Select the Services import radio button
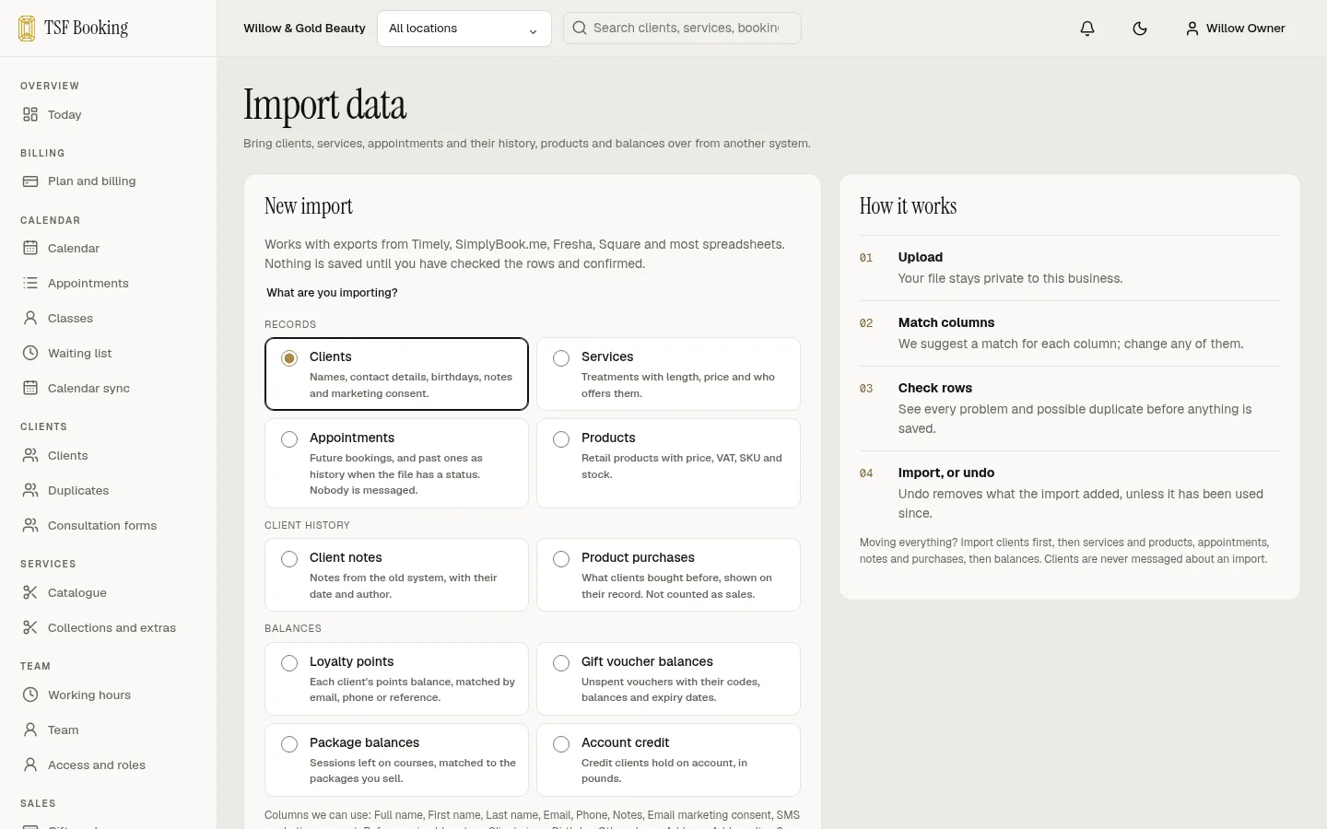1327x829 pixels. 561,358
